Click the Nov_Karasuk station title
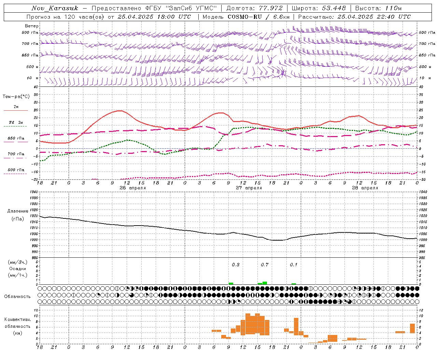437x350 pixels. 55,8
